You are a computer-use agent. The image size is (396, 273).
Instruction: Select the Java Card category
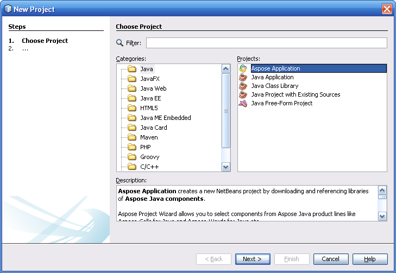154,128
